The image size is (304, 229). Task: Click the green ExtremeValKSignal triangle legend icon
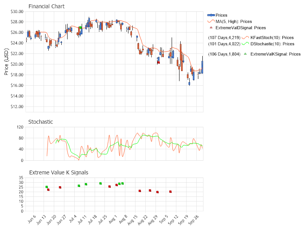coord(245,54)
